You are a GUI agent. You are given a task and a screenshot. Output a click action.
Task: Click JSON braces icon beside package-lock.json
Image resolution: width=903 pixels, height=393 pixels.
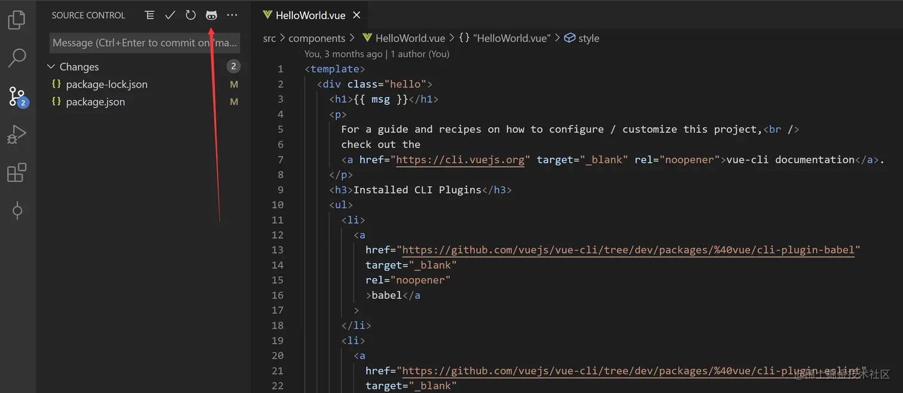click(x=57, y=84)
